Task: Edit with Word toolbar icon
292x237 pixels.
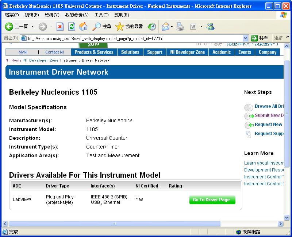Action: coord(193,27)
